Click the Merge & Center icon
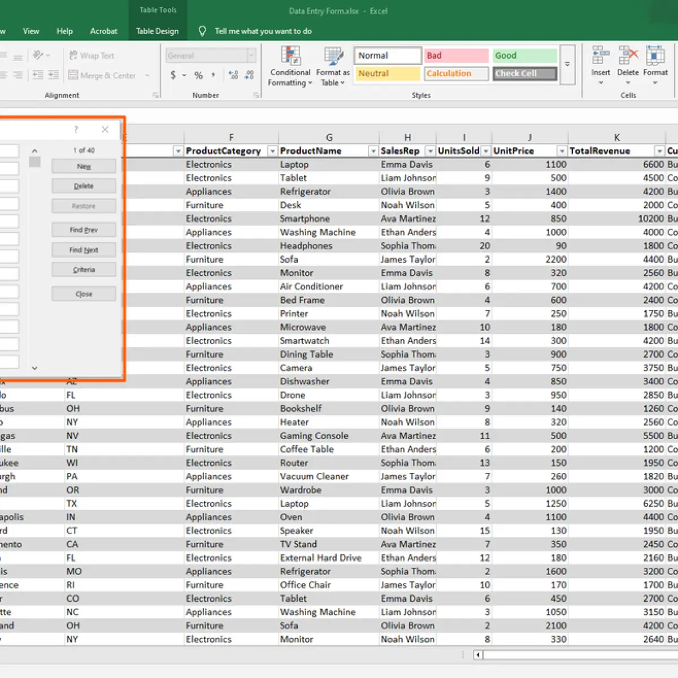The image size is (678, 678). (x=73, y=75)
